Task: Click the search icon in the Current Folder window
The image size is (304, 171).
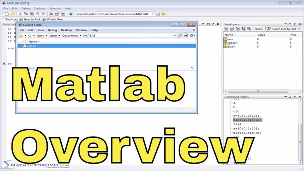Action: (x=180, y=36)
